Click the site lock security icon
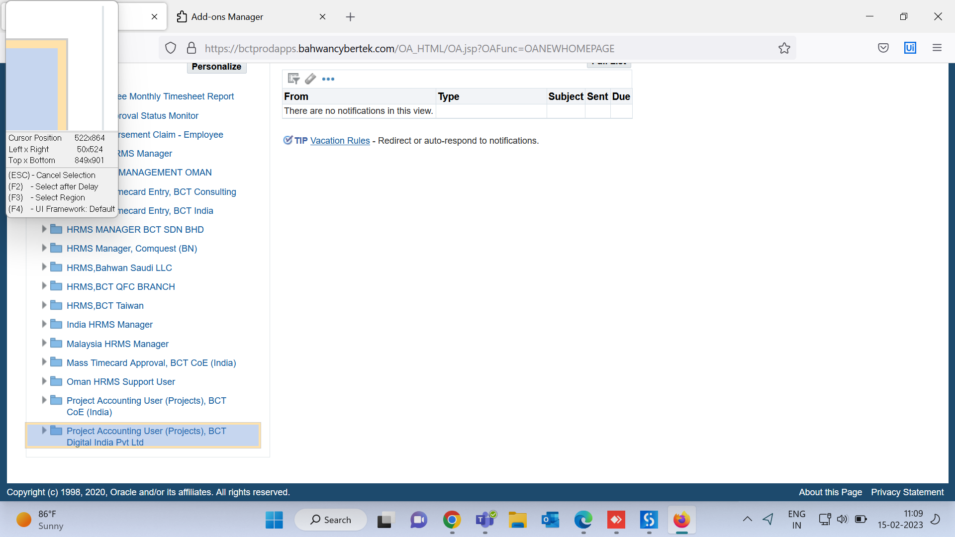Image resolution: width=955 pixels, height=537 pixels. (x=191, y=48)
